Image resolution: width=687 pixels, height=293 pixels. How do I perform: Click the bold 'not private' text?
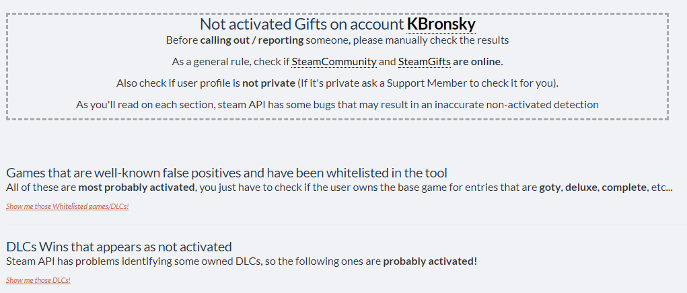click(268, 83)
